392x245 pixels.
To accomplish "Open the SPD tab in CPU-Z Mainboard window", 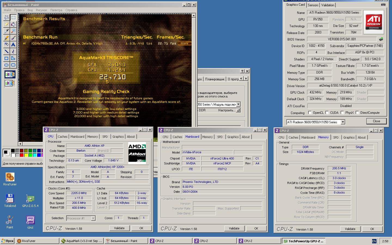I will pyautogui.click(x=220, y=137).
